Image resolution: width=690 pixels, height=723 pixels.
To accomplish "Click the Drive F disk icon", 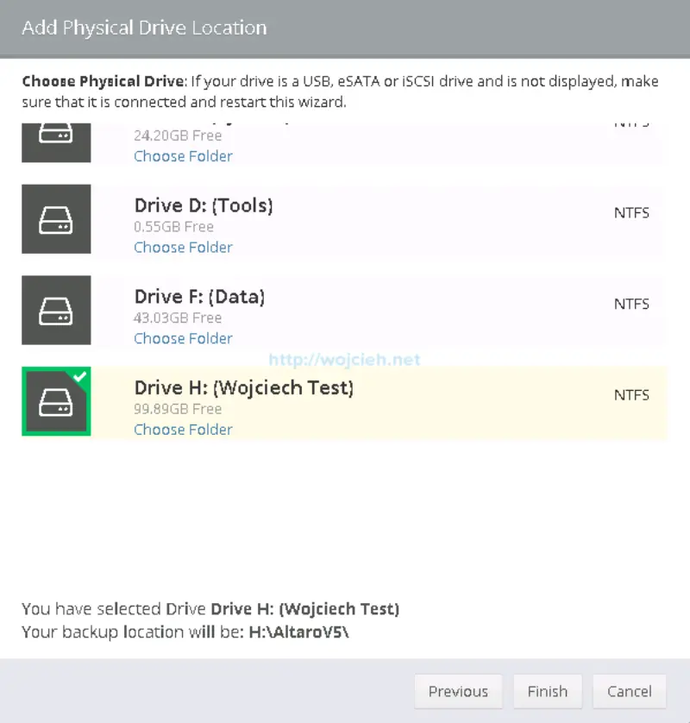I will (56, 311).
